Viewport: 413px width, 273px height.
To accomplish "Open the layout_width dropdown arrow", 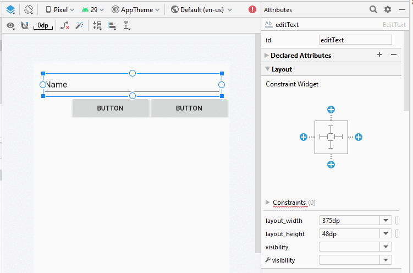I will (386, 220).
